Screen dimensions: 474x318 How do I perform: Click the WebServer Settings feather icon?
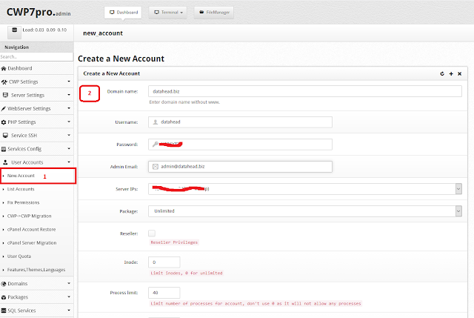[x=3, y=109]
